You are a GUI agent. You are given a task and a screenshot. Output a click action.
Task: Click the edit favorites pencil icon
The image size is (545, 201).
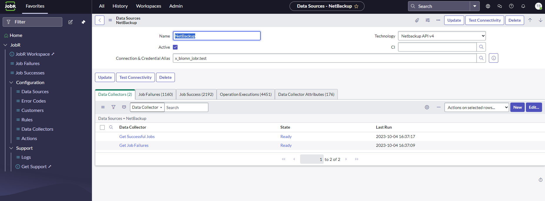coord(71,22)
